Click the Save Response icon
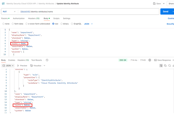174x114 pixels. (x=155, y=60)
